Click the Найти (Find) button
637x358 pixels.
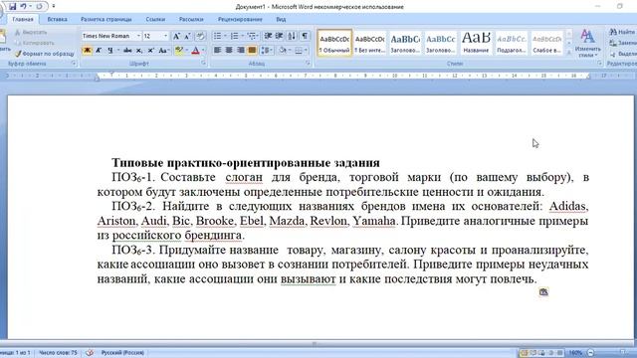[x=623, y=32]
